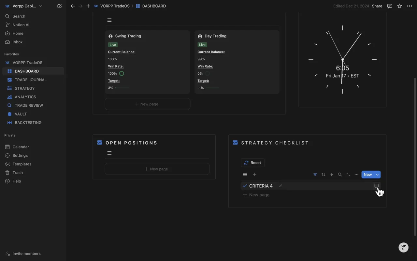Create a new page with compose icon
The height and width of the screenshot is (261, 417).
coord(59,6)
